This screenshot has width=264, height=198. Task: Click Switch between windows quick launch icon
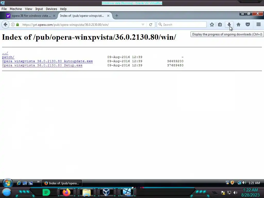click(x=31, y=183)
